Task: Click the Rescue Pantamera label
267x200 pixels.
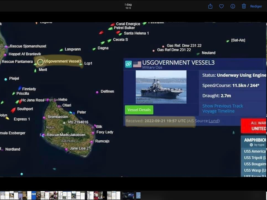Action: pyautogui.click(x=17, y=62)
